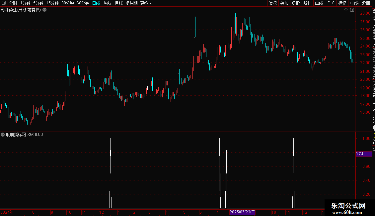The width and height of the screenshot is (375, 216).
Task: Click the 1.00 indicator axis label
Action: (x=366, y=139)
